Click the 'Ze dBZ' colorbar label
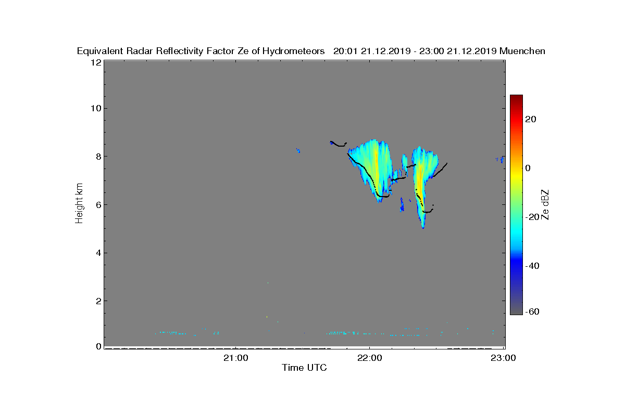The width and height of the screenshot is (625, 416). [546, 204]
